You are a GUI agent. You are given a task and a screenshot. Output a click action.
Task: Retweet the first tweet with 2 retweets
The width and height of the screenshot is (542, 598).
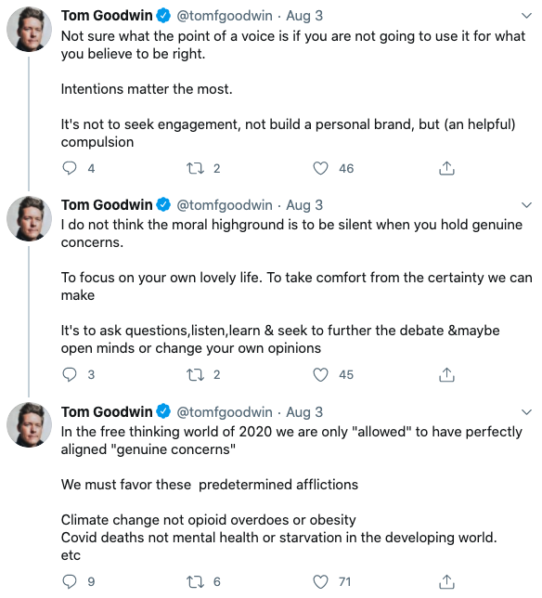pyautogui.click(x=195, y=168)
